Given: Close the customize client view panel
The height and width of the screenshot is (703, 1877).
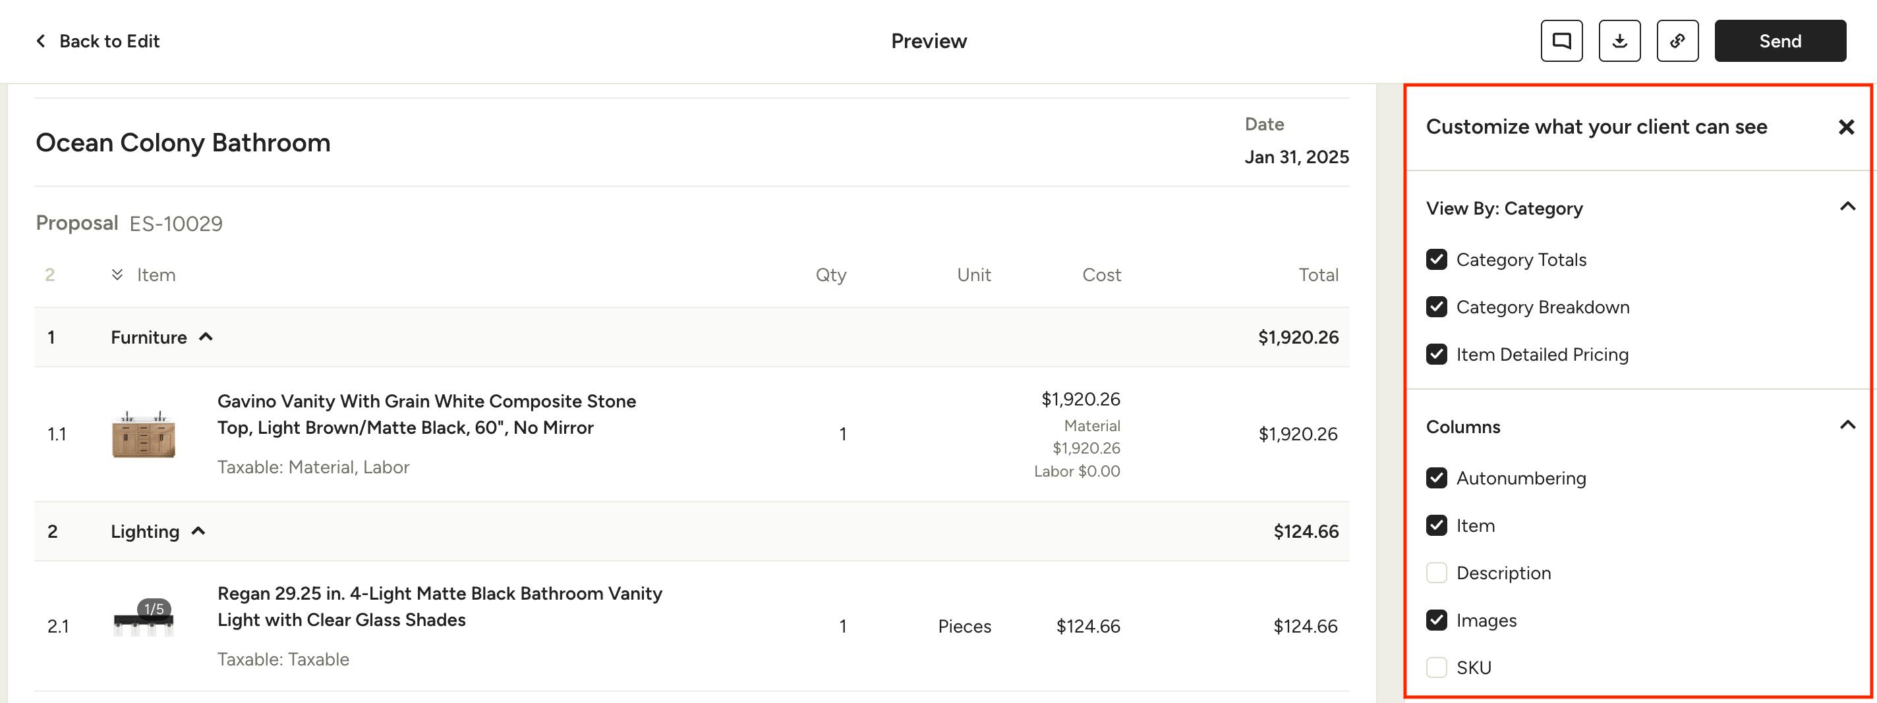Looking at the screenshot, I should [x=1845, y=127].
